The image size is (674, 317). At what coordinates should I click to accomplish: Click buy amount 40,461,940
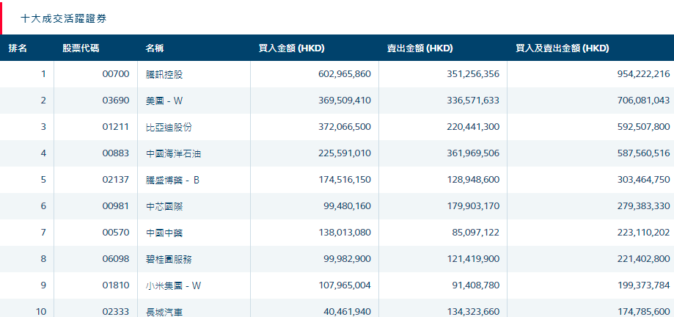tap(347, 311)
